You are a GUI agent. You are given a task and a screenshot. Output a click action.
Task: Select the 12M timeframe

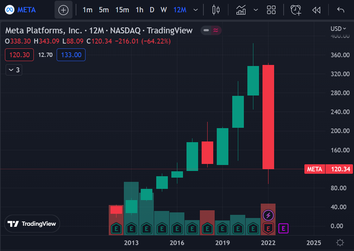coord(180,10)
